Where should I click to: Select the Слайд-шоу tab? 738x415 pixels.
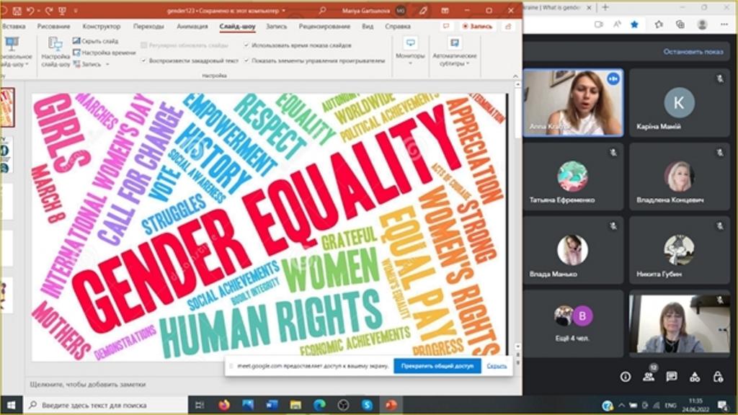237,27
